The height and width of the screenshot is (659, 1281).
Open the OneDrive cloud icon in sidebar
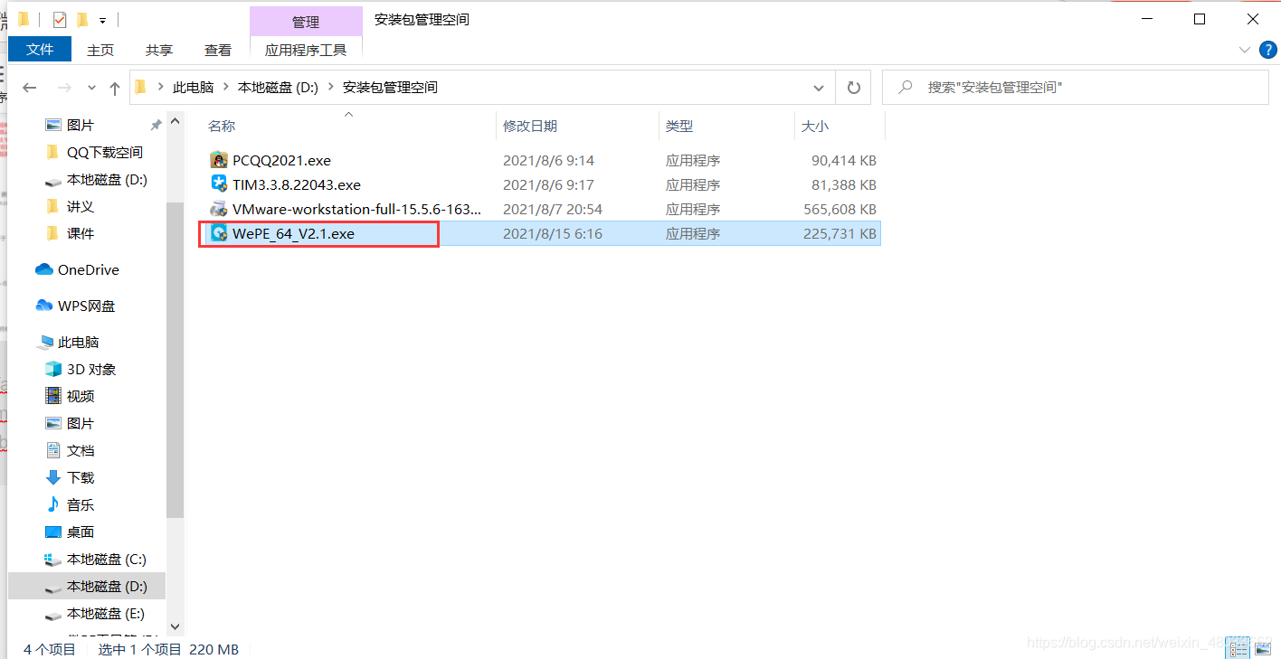43,269
